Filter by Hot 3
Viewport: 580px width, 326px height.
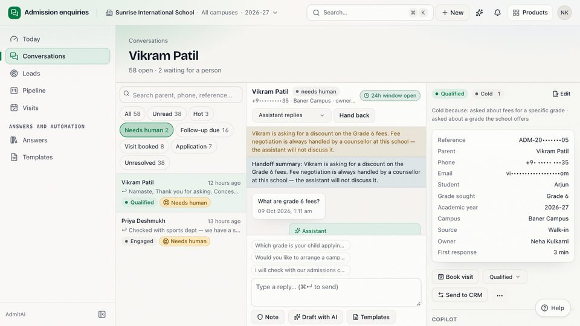(x=201, y=114)
